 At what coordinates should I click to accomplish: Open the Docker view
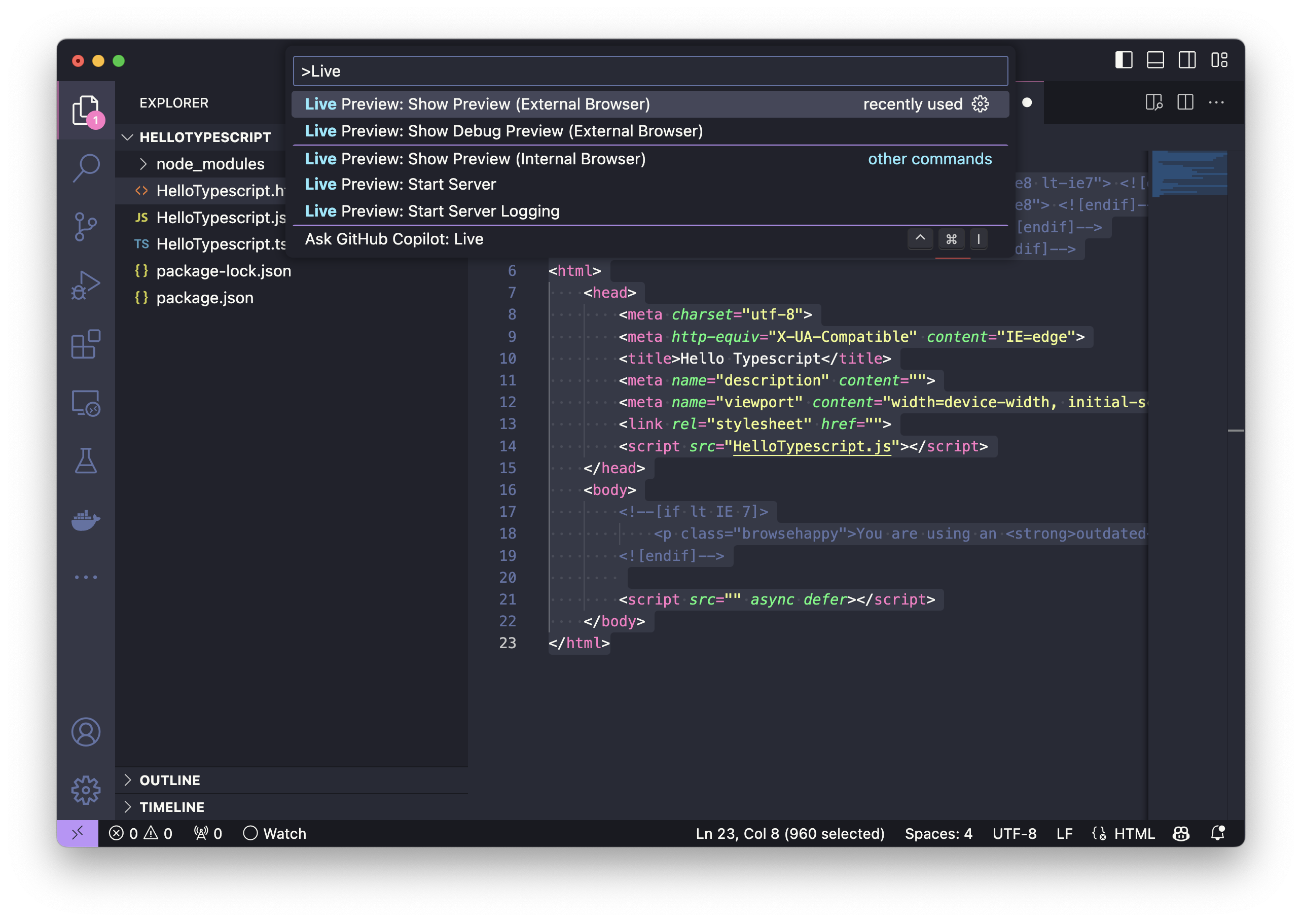(x=86, y=519)
